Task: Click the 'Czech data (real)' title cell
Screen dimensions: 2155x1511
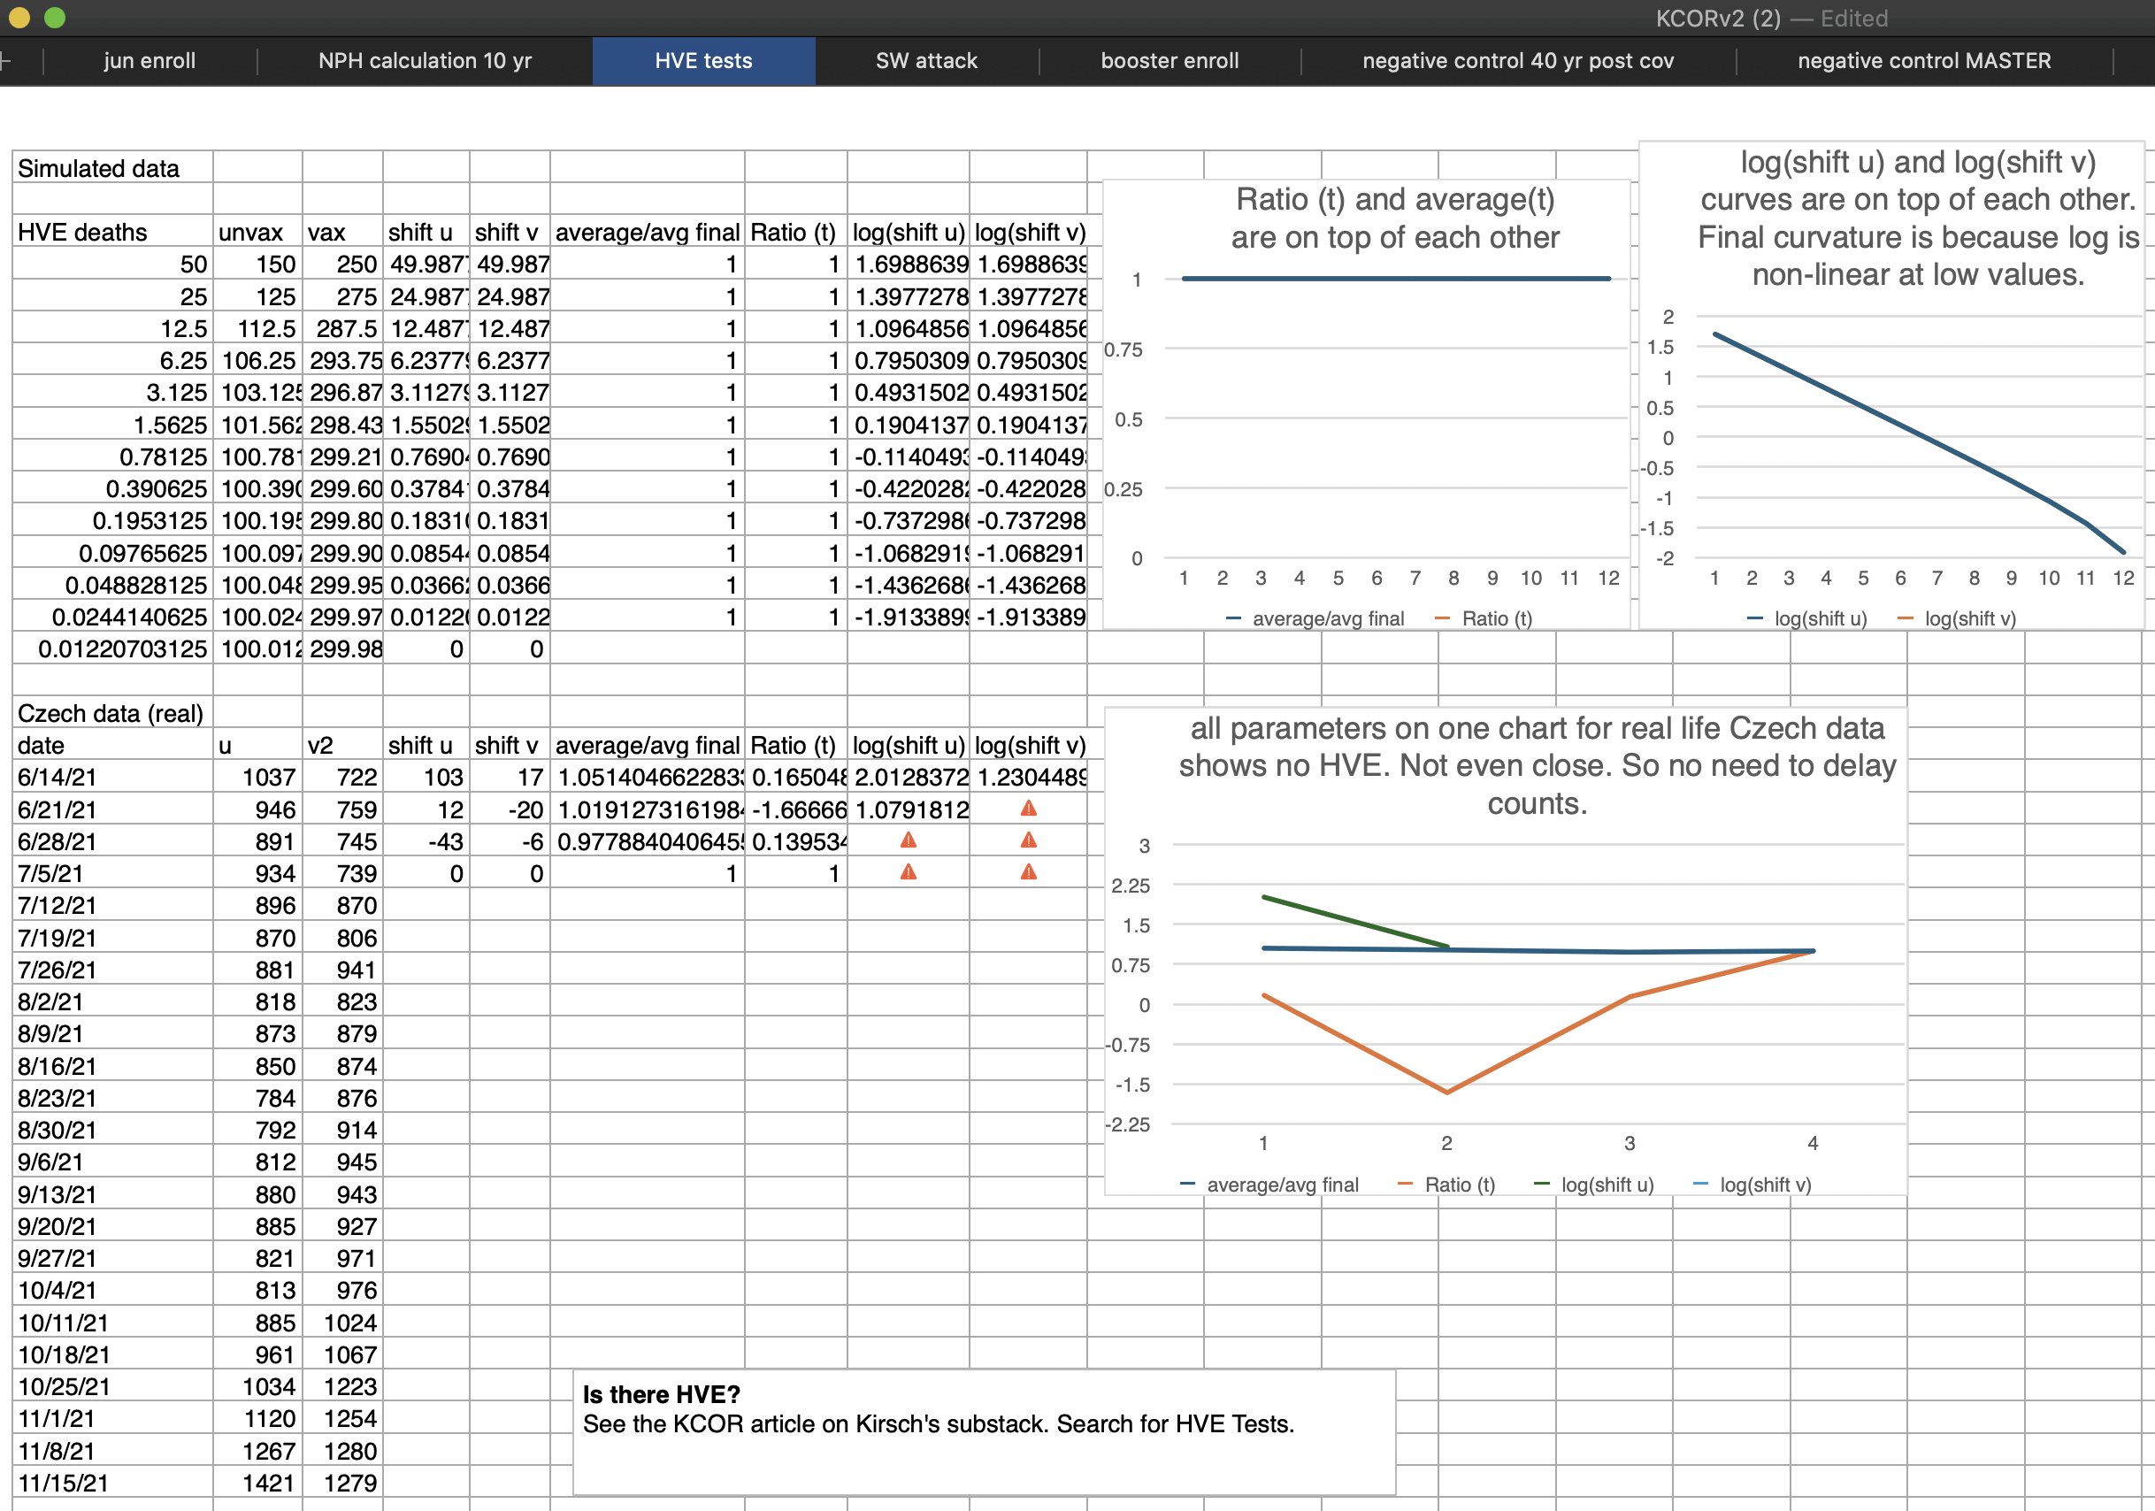Action: (x=111, y=713)
